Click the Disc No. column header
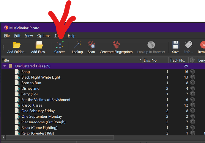This screenshot has width=205, height=143. pos(156,60)
